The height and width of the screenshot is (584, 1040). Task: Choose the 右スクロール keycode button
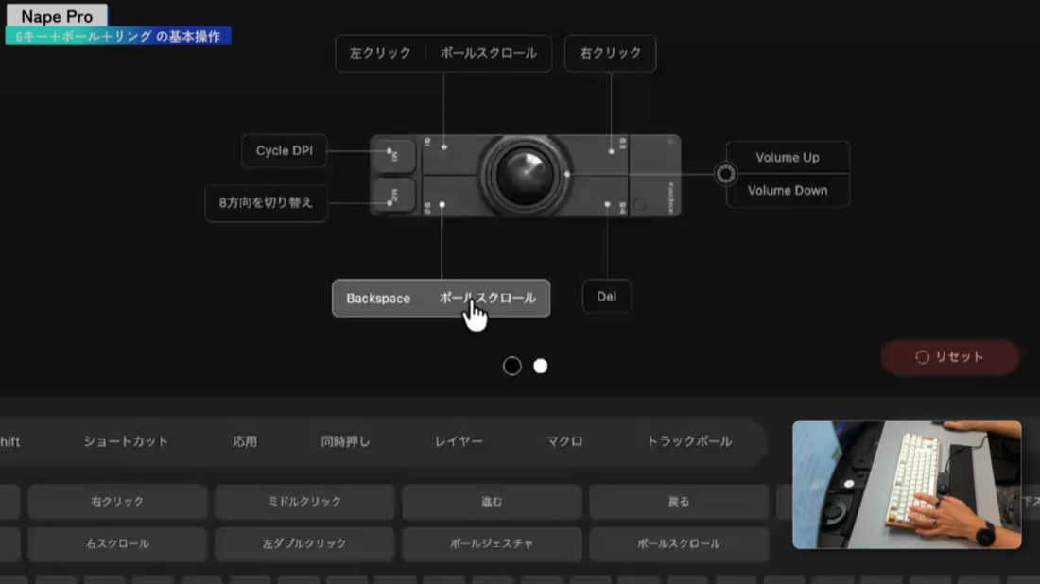pyautogui.click(x=117, y=543)
